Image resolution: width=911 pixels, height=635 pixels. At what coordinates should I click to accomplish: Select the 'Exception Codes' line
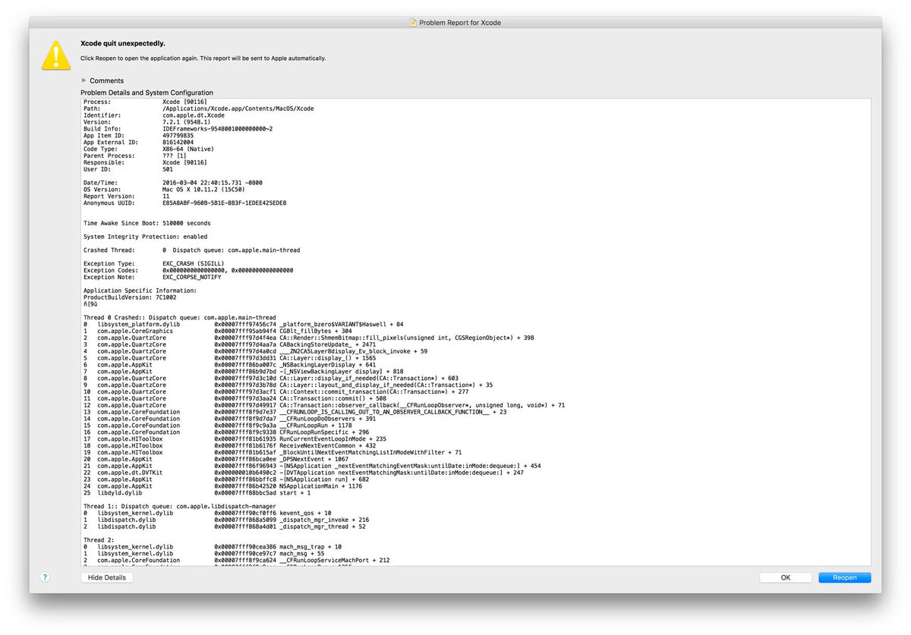click(188, 271)
